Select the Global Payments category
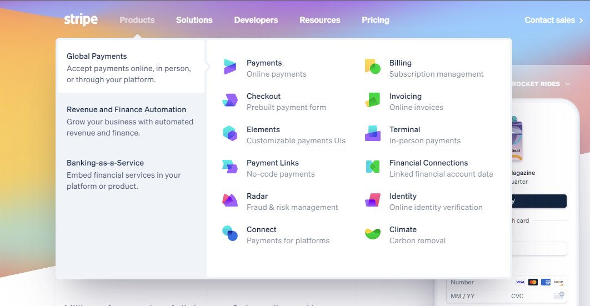Screen dimensions: 590x306 point(130,67)
